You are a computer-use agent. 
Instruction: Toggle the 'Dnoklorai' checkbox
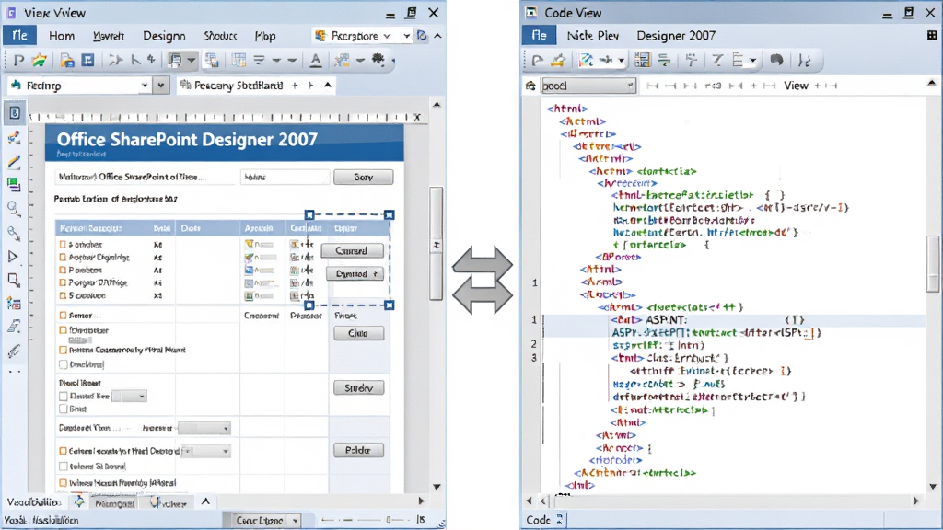pos(64,364)
